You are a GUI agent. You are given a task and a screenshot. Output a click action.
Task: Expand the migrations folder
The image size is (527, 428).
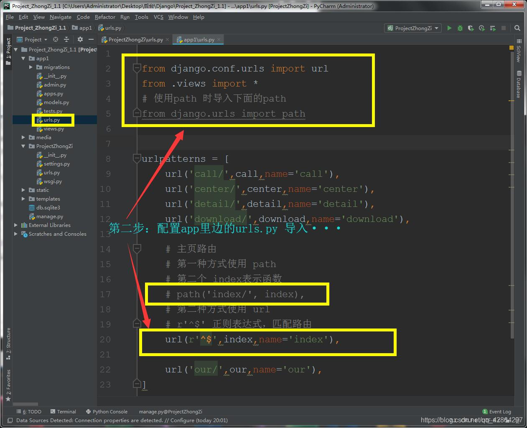(x=31, y=67)
